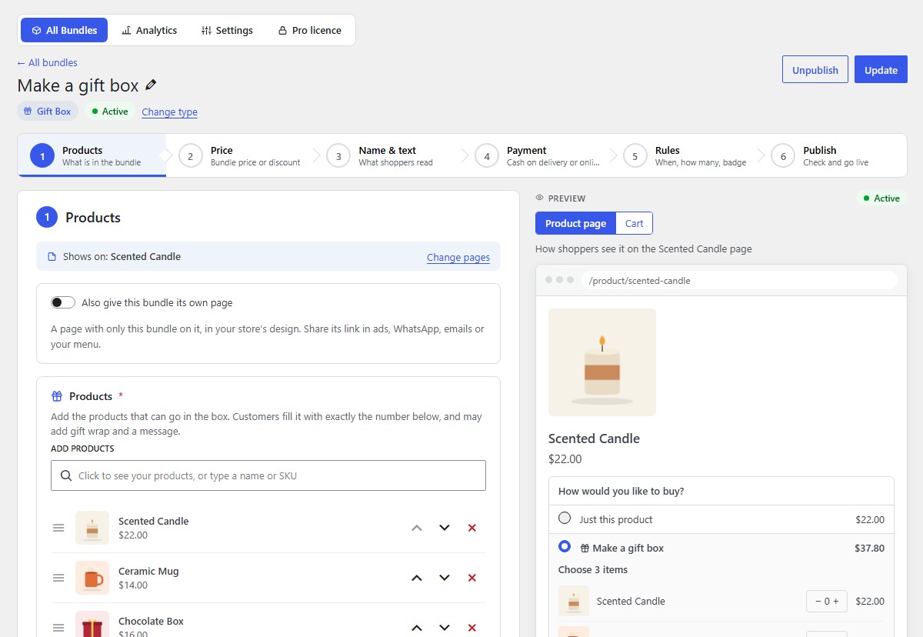The image size is (923, 637).
Task: Remove Chocolate Box from products list
Action: point(472,628)
